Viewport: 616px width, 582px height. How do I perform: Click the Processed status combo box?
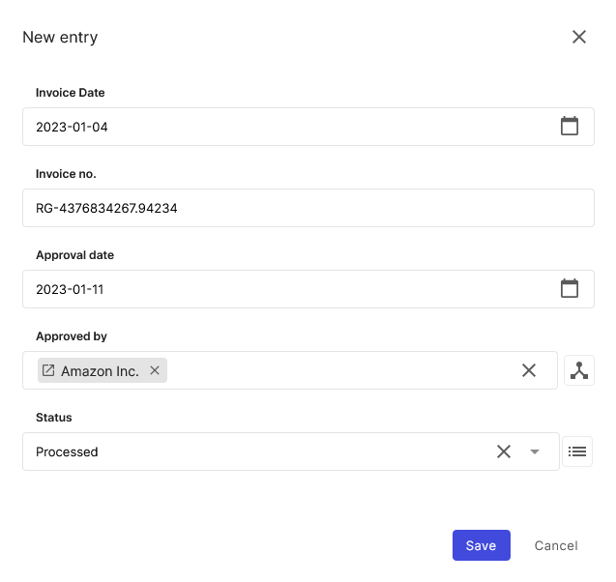pyautogui.click(x=291, y=451)
